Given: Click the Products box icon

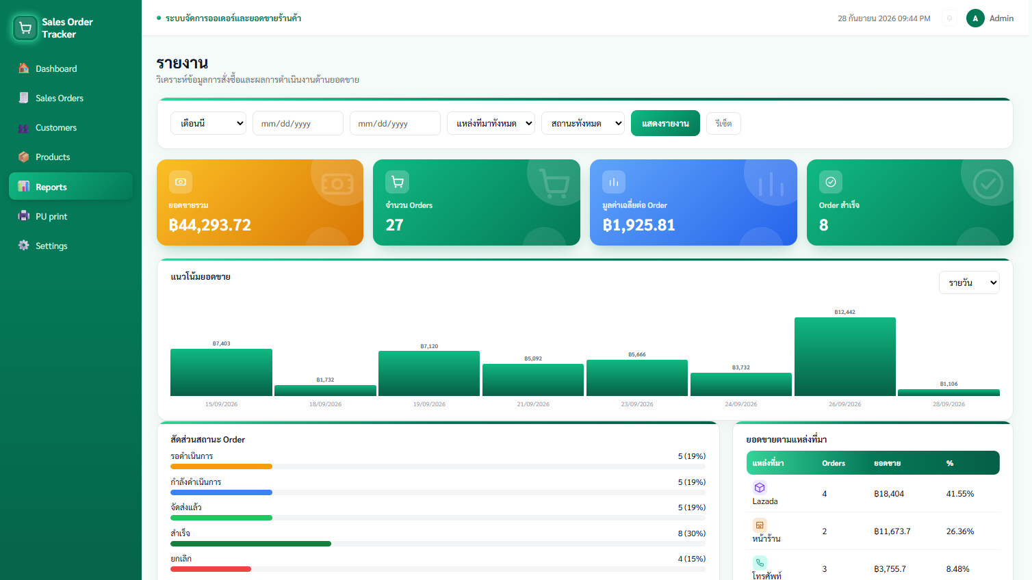Looking at the screenshot, I should pyautogui.click(x=24, y=157).
